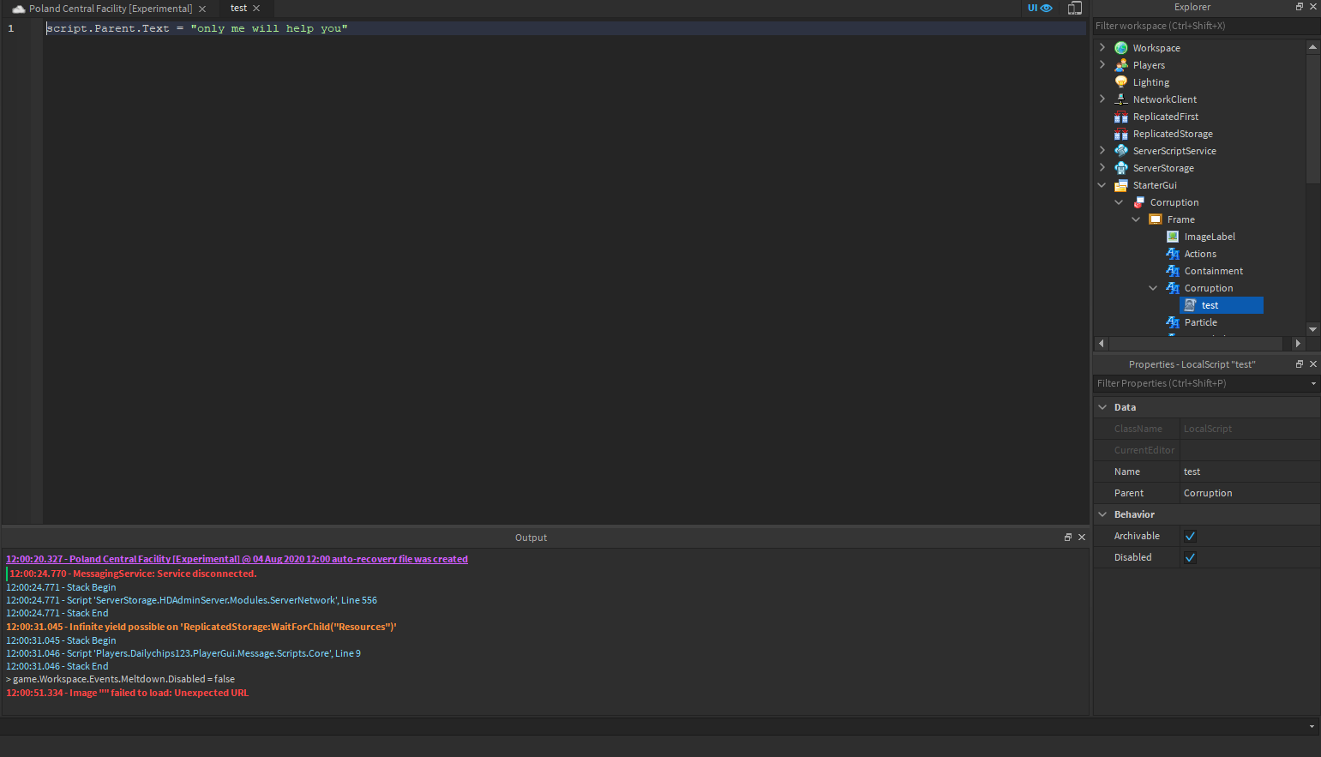Image resolution: width=1321 pixels, height=757 pixels.
Task: Click the NetworkClient icon in Explorer
Action: pyautogui.click(x=1120, y=99)
